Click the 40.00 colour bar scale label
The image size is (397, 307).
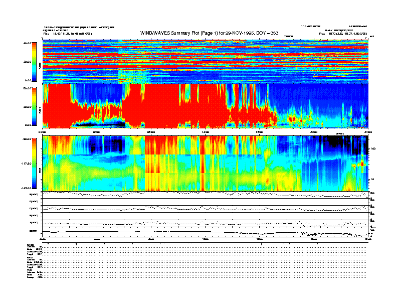[x=28, y=43]
